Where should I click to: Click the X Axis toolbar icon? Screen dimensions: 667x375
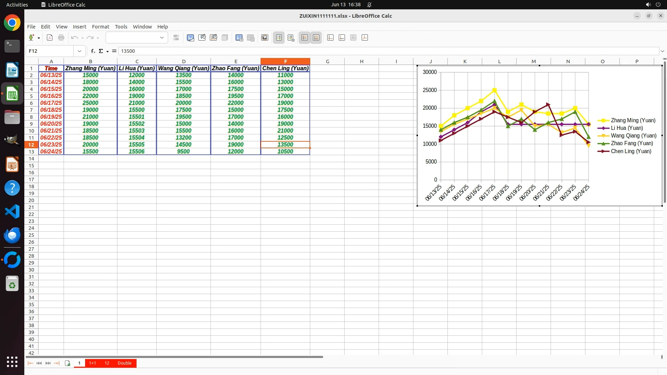pos(330,37)
